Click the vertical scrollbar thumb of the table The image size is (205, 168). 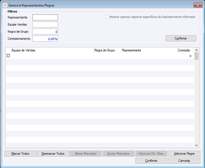pos(196,56)
